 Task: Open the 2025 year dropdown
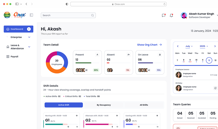click(204, 46)
